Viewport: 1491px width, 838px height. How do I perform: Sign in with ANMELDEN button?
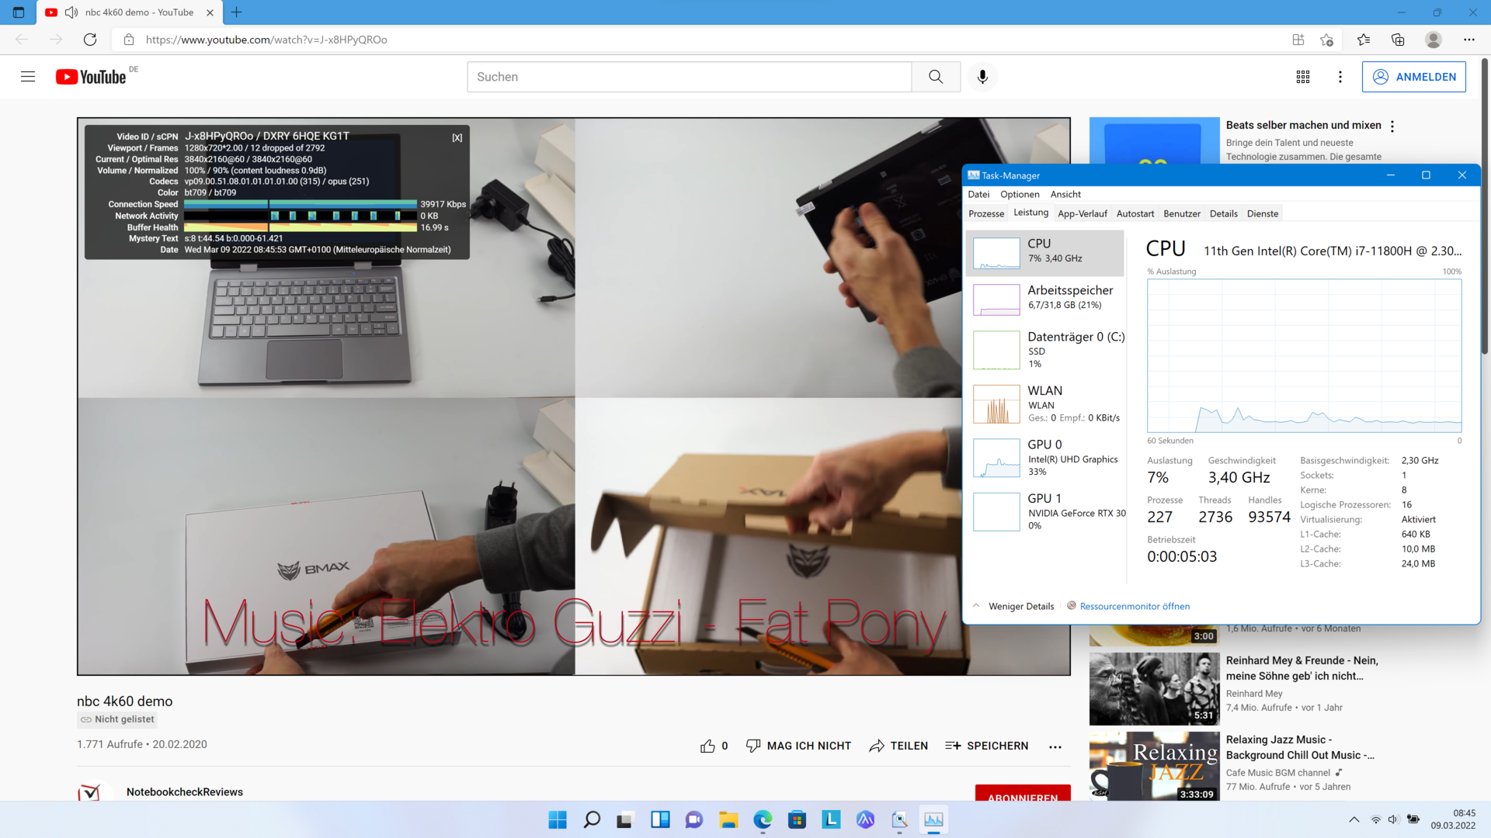coord(1414,77)
